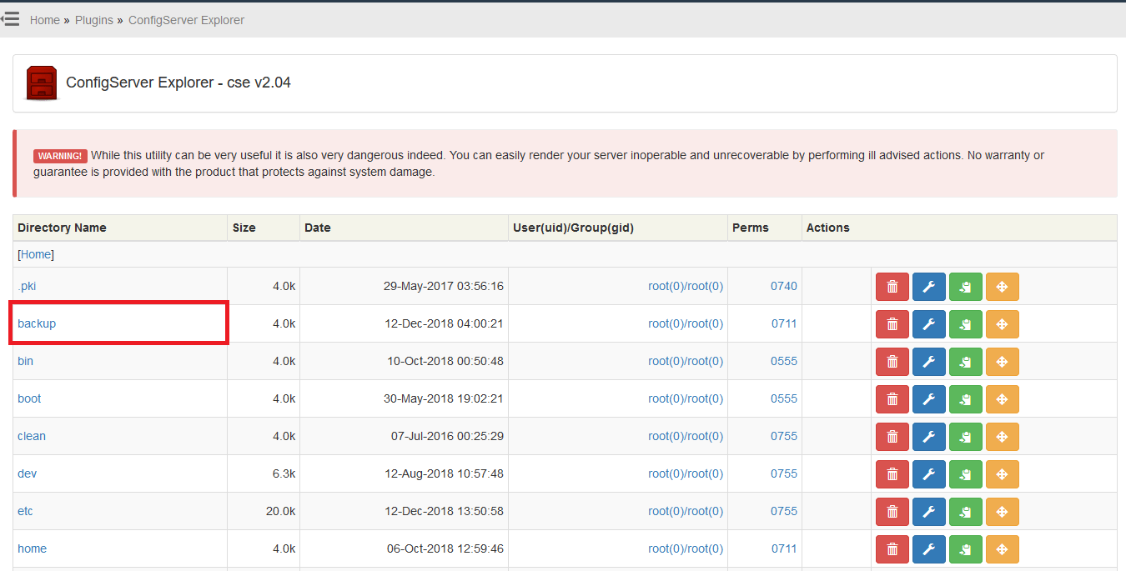This screenshot has width=1126, height=571.
Task: Open the boot directory
Action: click(29, 398)
